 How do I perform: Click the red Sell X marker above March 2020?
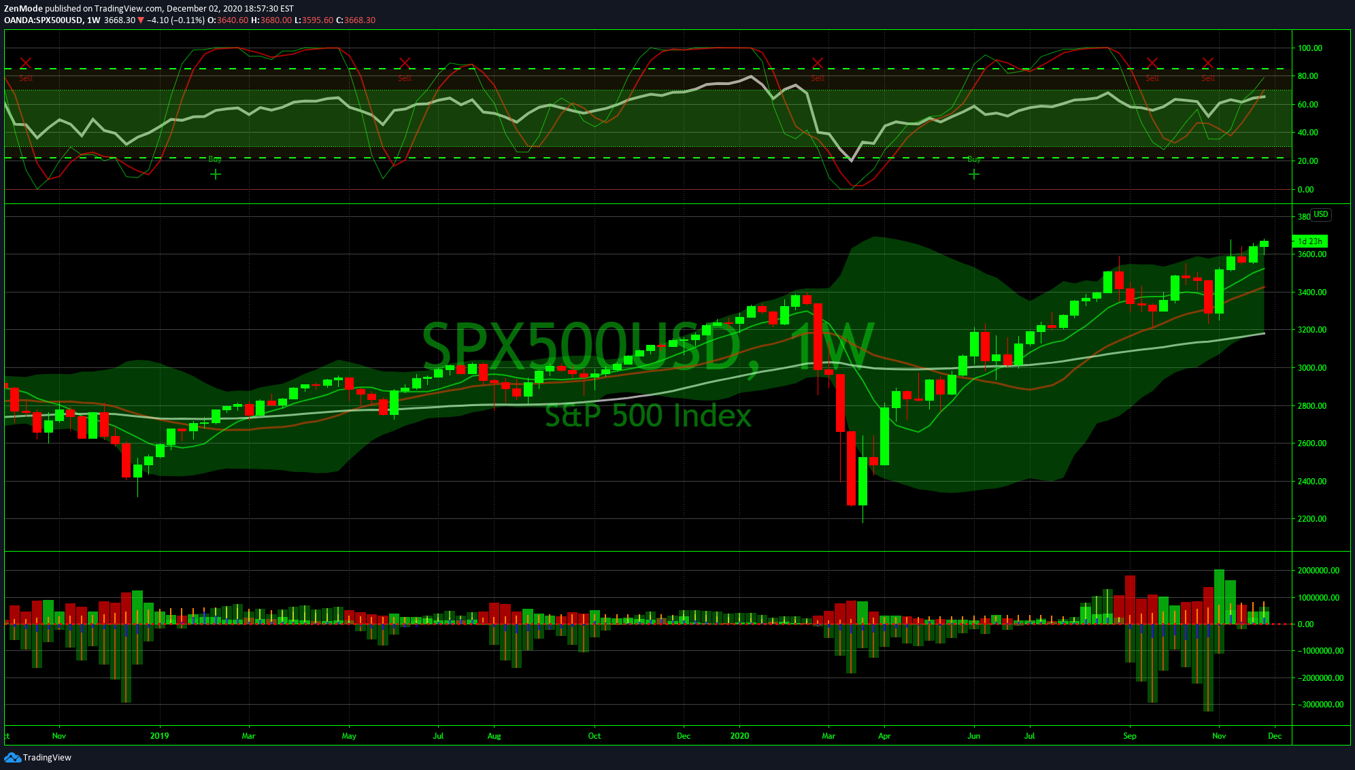(x=818, y=63)
